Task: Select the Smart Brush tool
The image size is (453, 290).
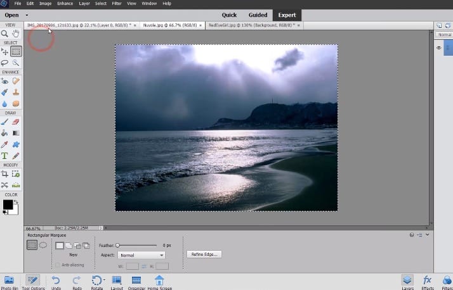Action: tap(4, 92)
